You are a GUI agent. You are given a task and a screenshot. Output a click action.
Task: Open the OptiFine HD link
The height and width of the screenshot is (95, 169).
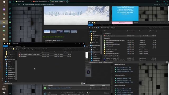point(59,40)
